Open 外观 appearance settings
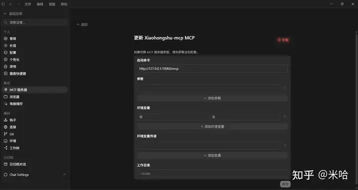This screenshot has width=358, height=190. coord(35,46)
